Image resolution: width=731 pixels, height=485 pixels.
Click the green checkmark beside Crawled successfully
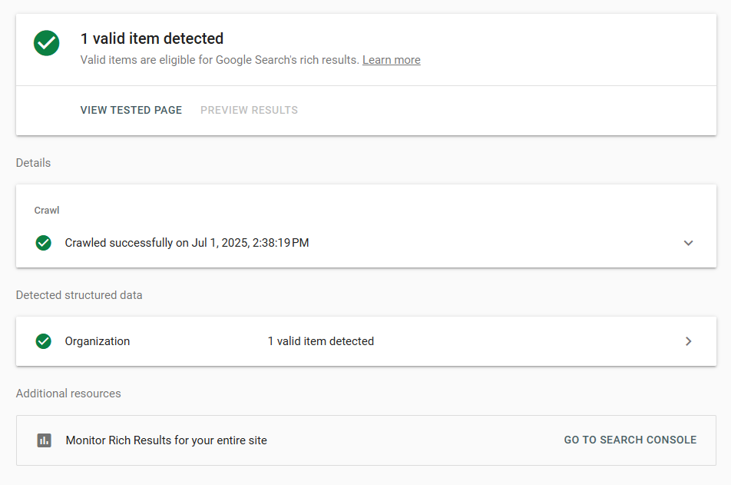(x=44, y=243)
